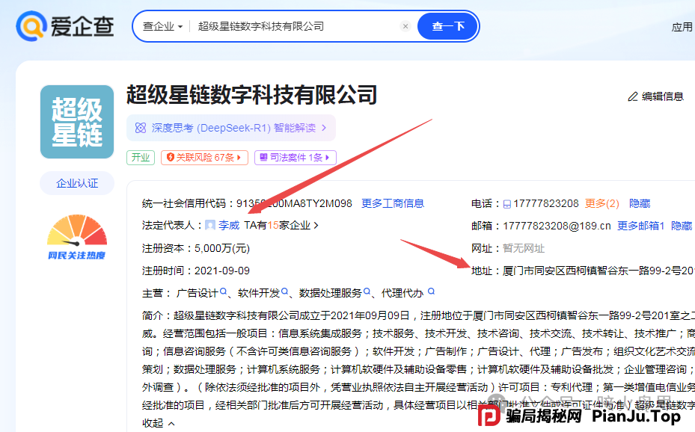This screenshot has width=695, height=432.
Task: Switch to the 企业认证 tab
Action: (x=76, y=183)
